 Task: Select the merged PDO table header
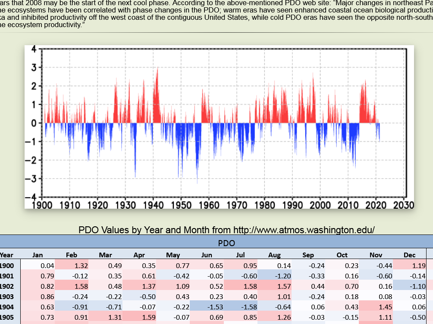pos(226,243)
